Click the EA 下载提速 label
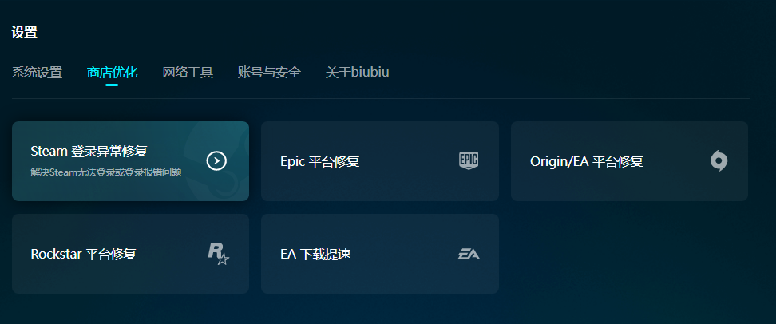This screenshot has width=776, height=324. [x=315, y=255]
